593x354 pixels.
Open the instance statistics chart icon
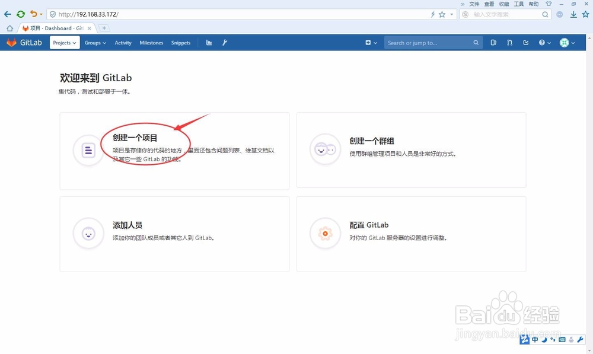[x=209, y=43]
